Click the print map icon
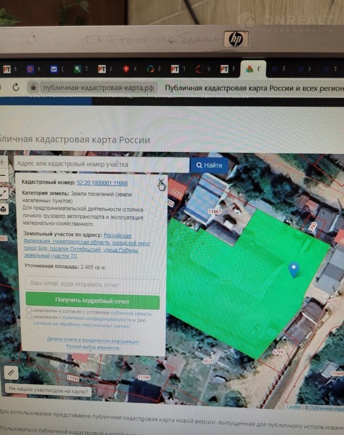 pos(3,209)
